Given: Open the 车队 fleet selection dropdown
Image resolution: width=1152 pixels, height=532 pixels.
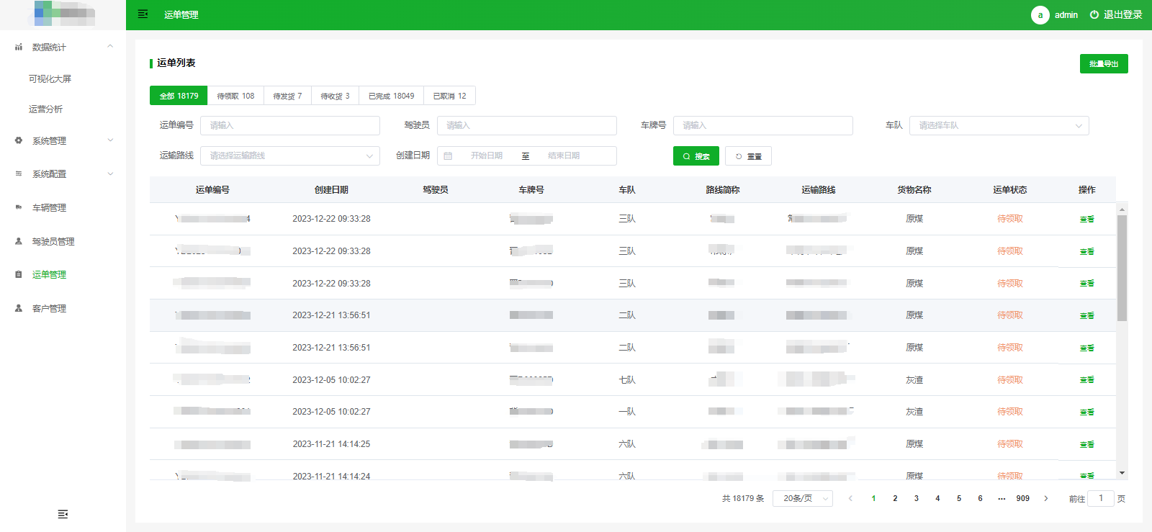Looking at the screenshot, I should 999,125.
